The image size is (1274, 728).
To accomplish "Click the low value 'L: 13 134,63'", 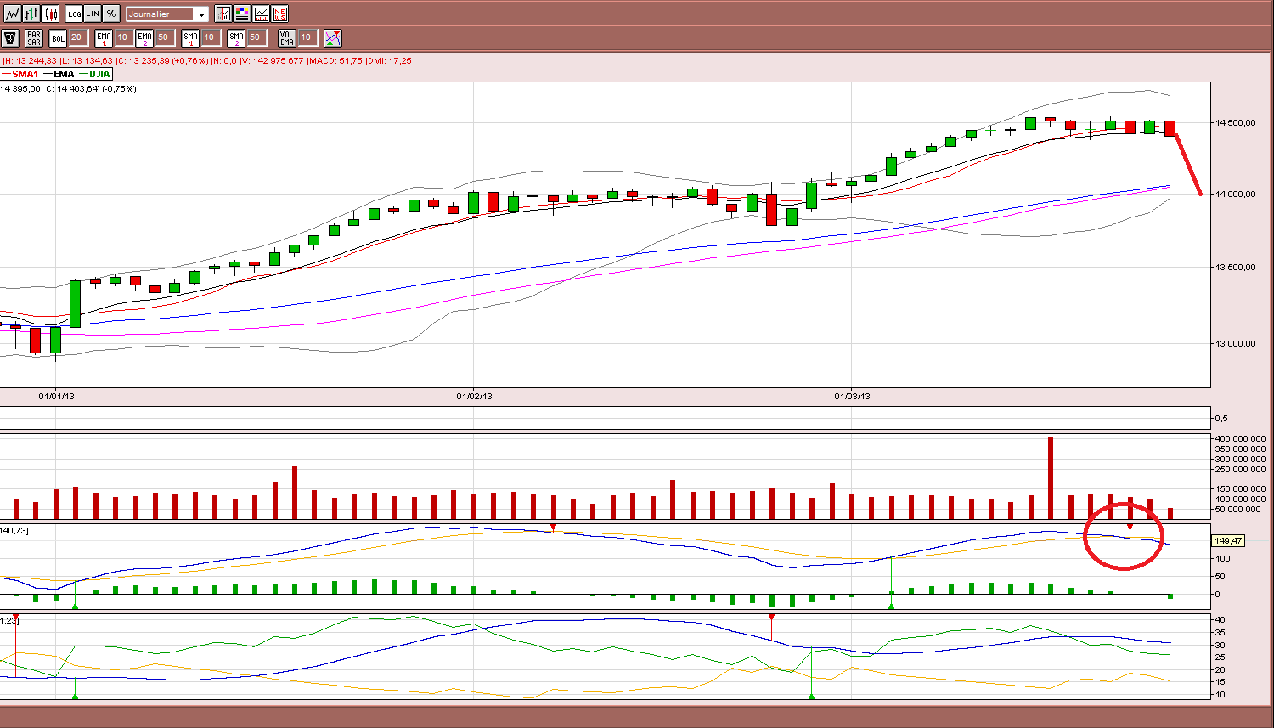I will click(87, 61).
